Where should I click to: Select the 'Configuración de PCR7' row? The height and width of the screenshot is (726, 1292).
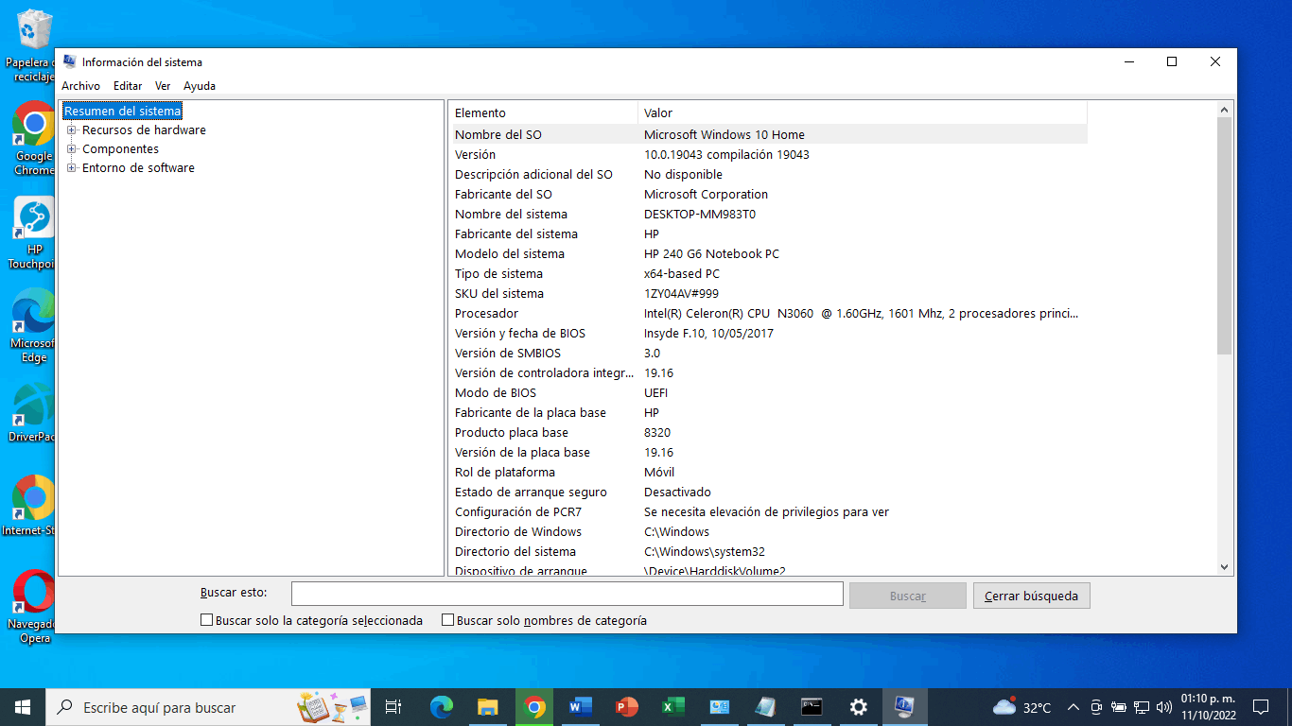coord(770,511)
